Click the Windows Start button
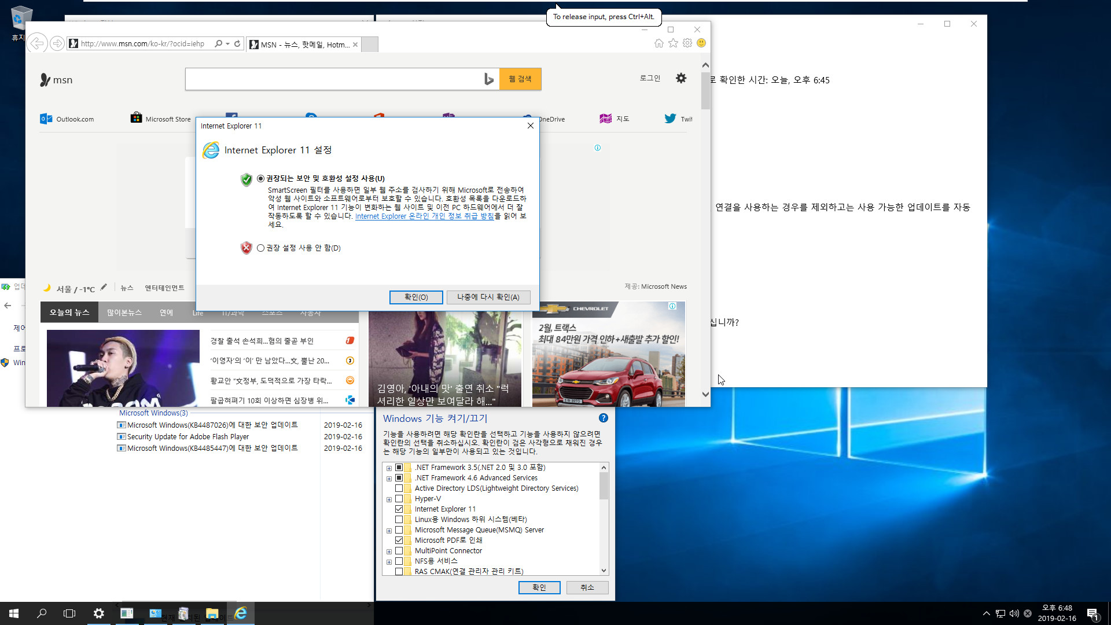 [14, 613]
